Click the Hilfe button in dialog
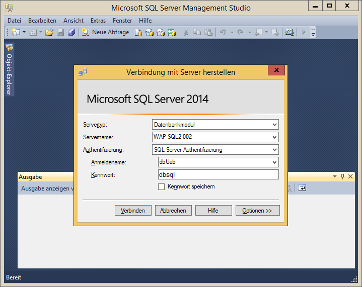Image resolution: width=362 pixels, height=287 pixels. pos(213,211)
